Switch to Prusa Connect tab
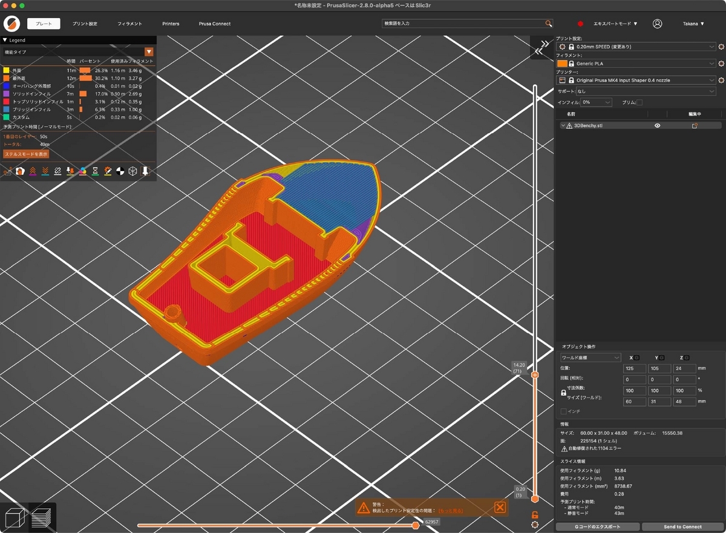The width and height of the screenshot is (726, 533). pos(214,24)
